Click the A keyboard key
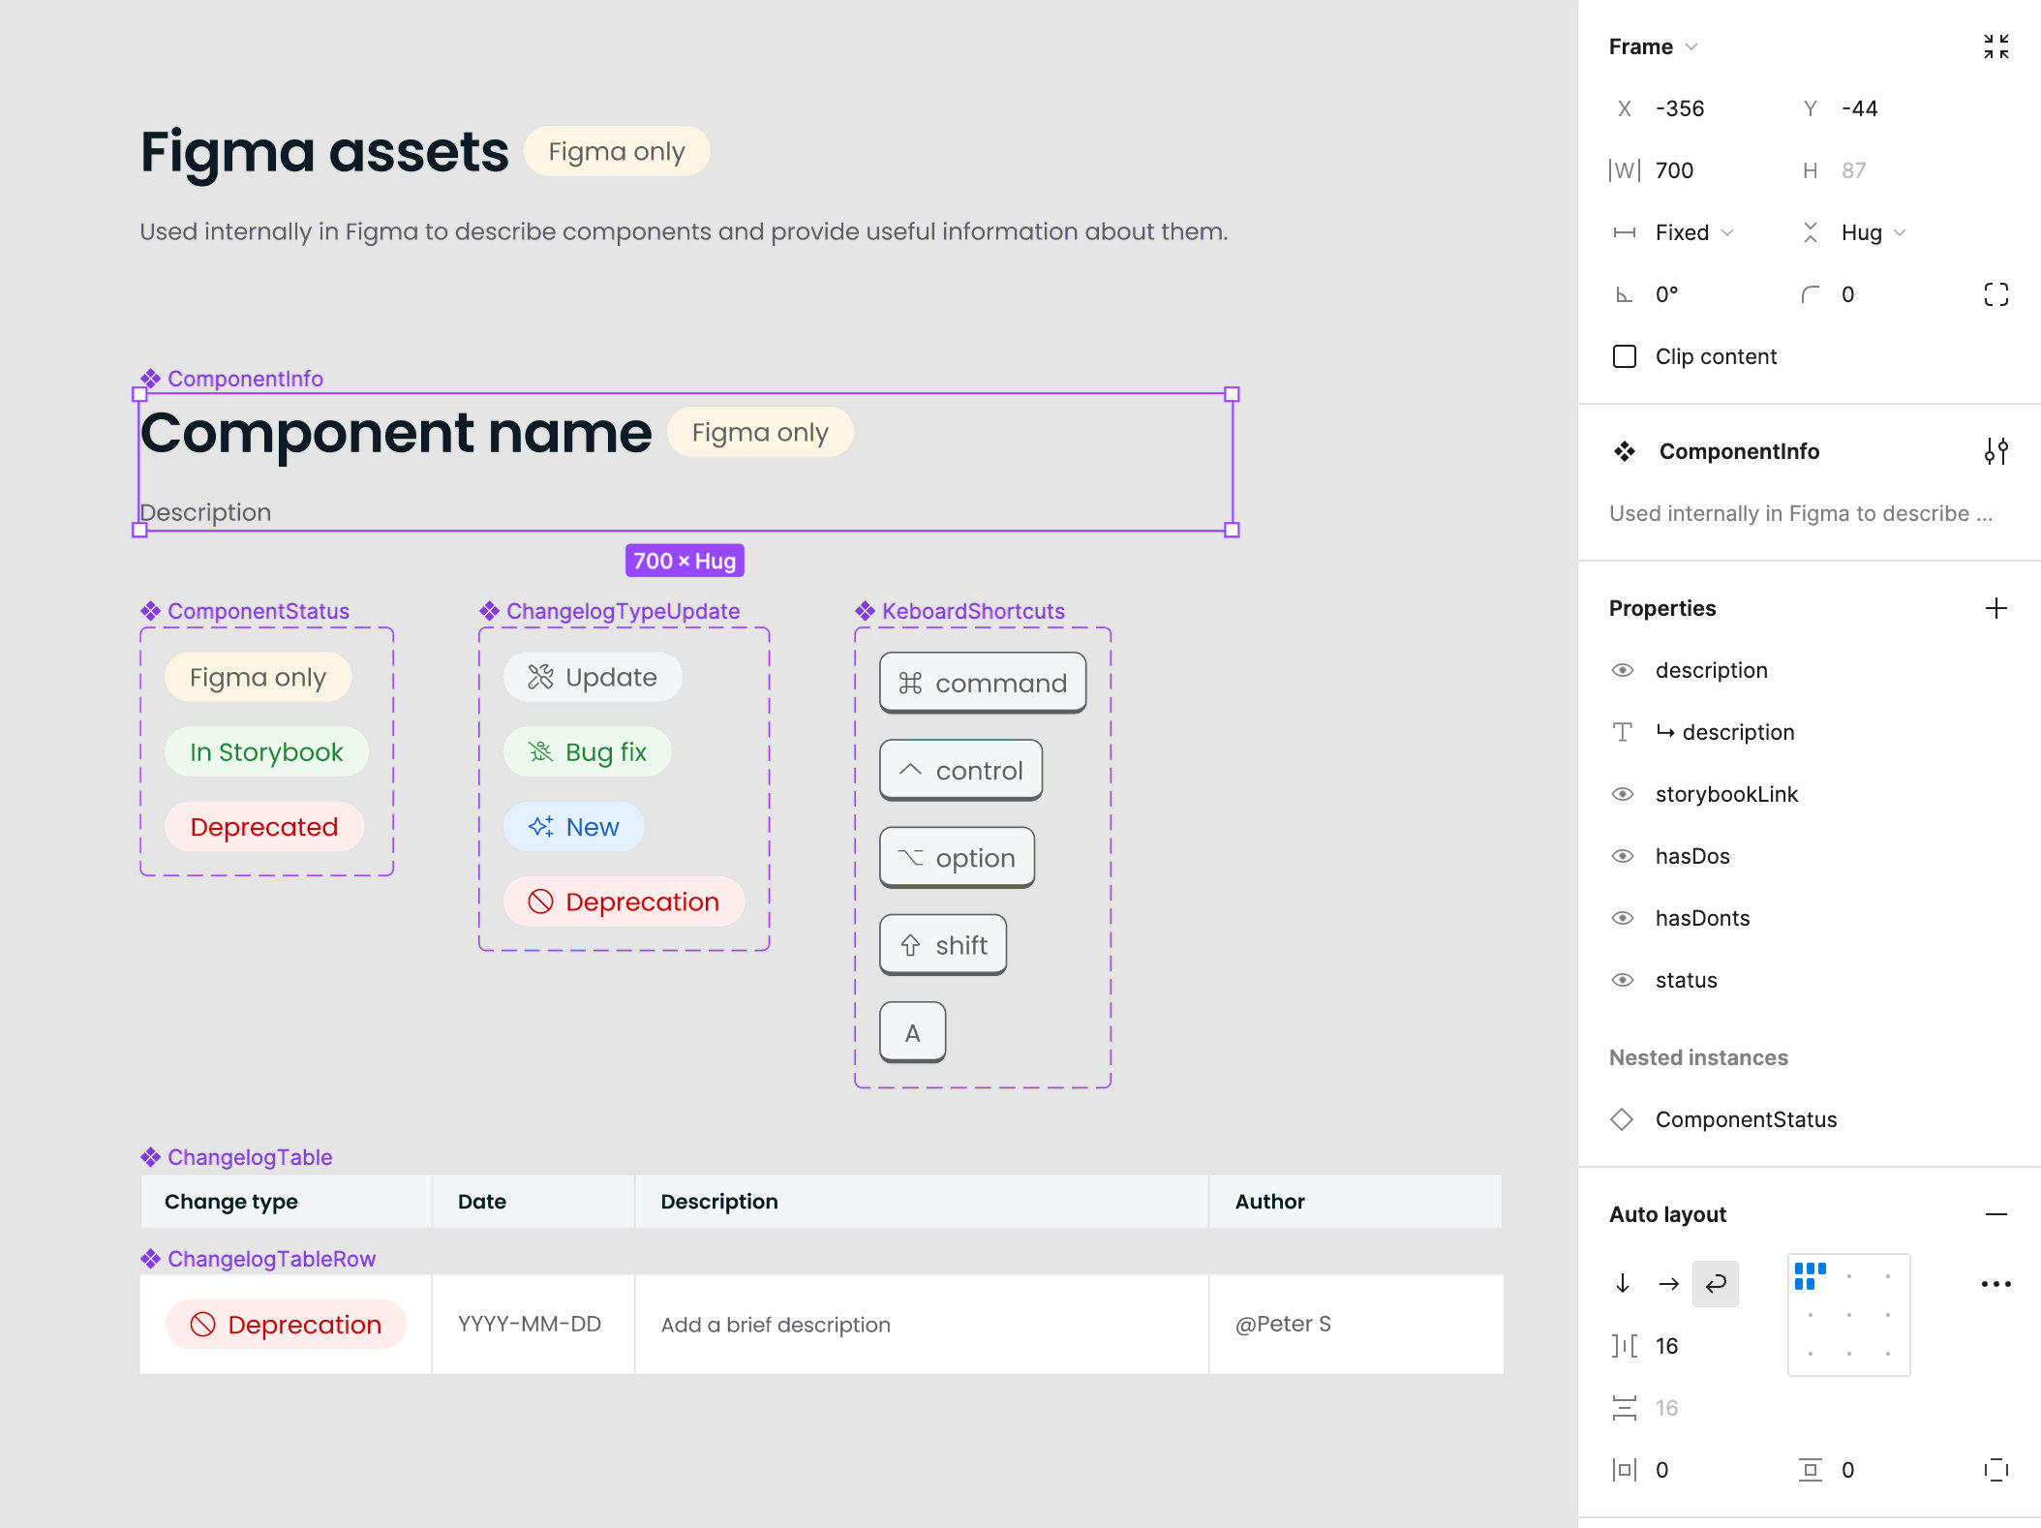Image resolution: width=2041 pixels, height=1528 pixels. (912, 1032)
